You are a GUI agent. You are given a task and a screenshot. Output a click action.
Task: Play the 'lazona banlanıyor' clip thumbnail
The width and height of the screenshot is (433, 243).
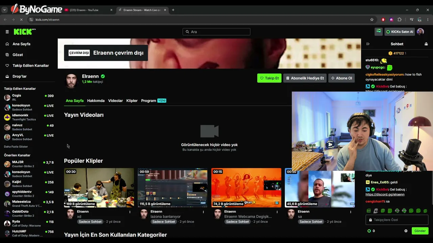(173, 188)
